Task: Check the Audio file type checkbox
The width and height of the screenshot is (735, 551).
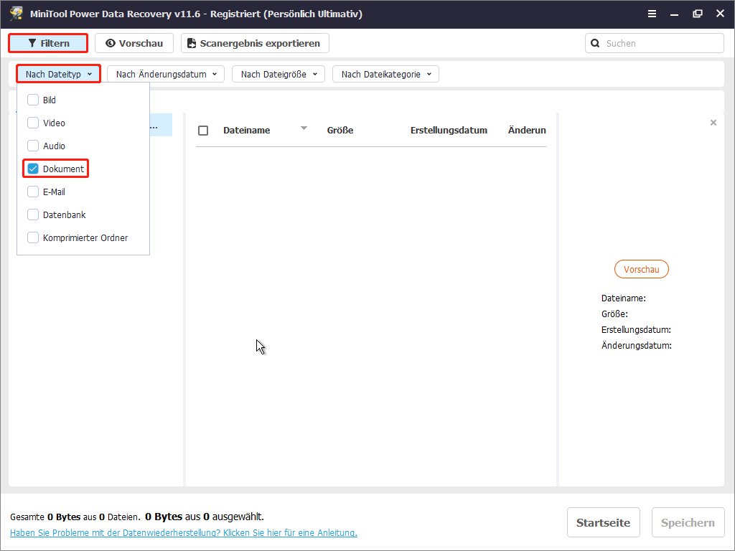Action: [33, 146]
